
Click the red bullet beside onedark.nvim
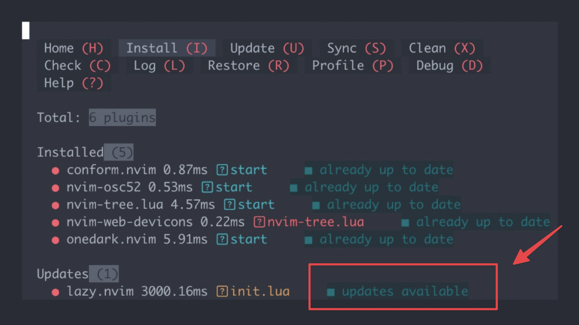pyautogui.click(x=55, y=240)
